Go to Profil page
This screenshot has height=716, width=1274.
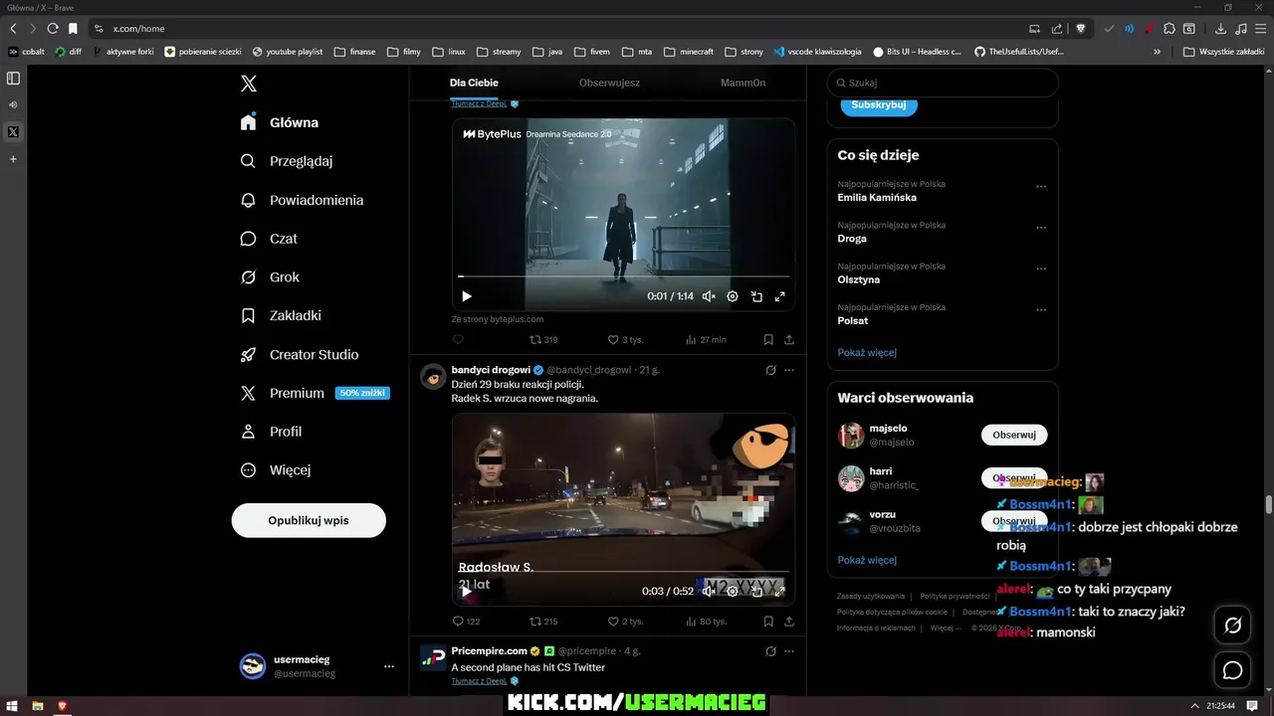pos(271,432)
